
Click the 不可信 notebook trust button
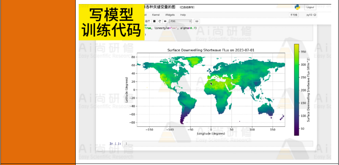click(x=294, y=15)
